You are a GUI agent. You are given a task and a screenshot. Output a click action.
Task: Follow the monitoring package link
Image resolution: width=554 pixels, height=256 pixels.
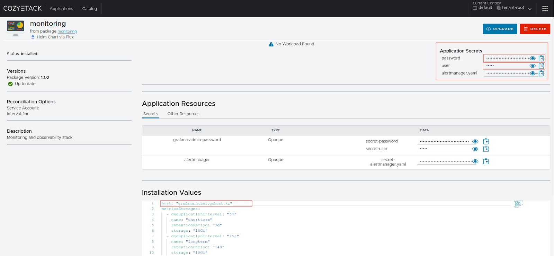(x=67, y=31)
